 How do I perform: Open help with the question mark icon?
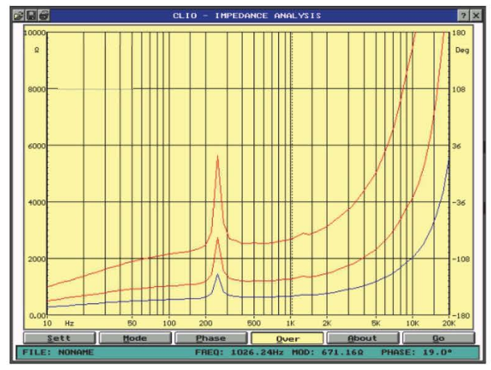point(463,15)
